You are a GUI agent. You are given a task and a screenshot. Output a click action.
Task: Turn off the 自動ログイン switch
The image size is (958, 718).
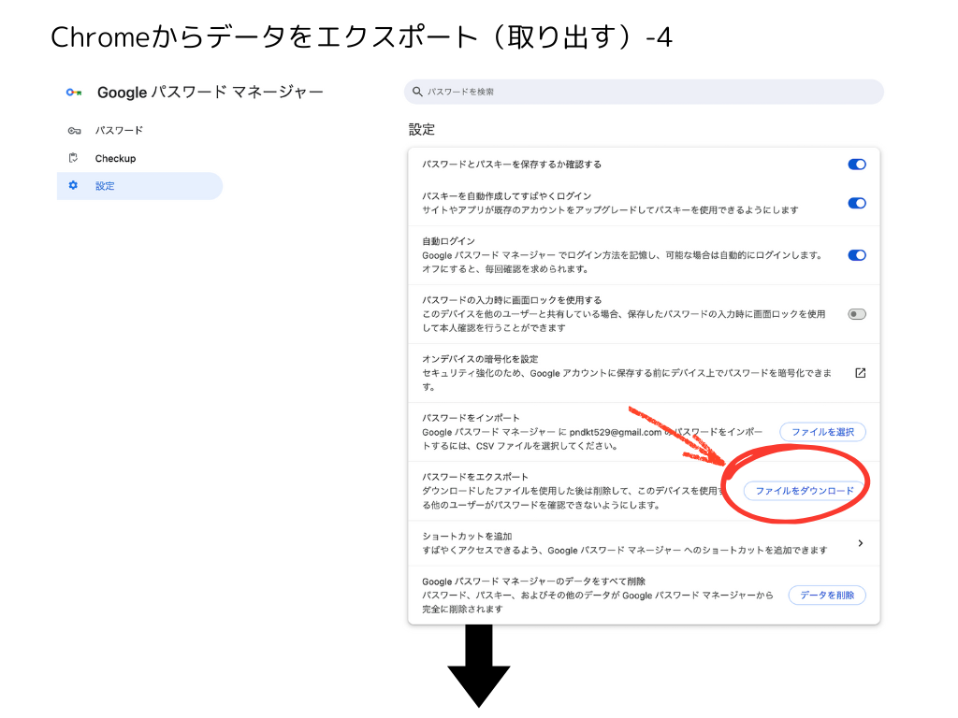[857, 255]
